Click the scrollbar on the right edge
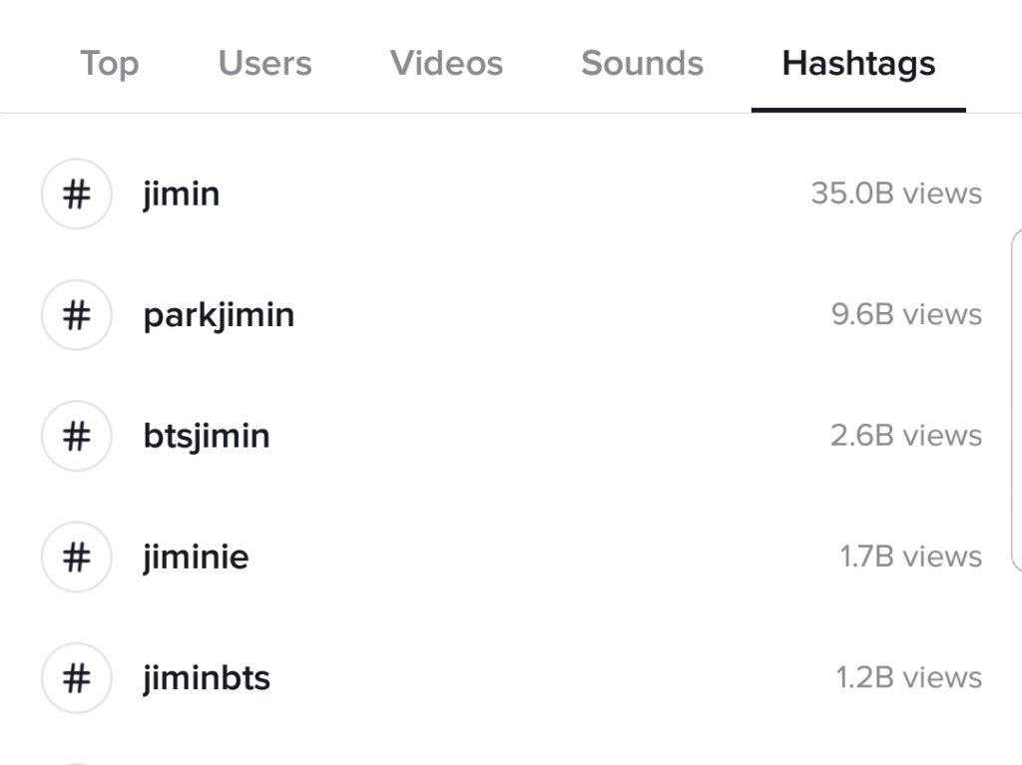The height and width of the screenshot is (765, 1022). click(x=1016, y=399)
